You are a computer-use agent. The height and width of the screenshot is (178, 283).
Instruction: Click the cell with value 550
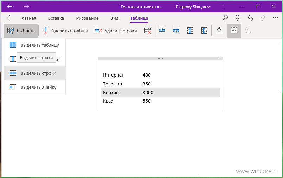click(147, 101)
